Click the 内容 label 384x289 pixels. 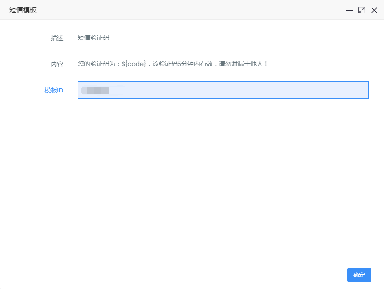(57, 64)
